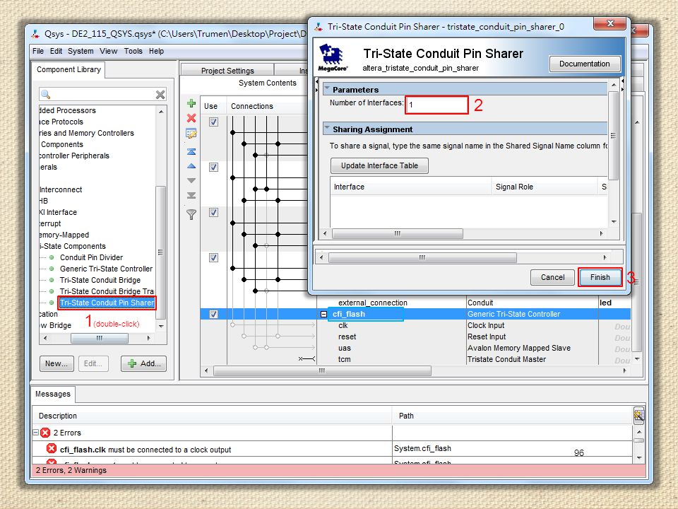Select the tcm interface row
678x509 pixels.
point(345,359)
